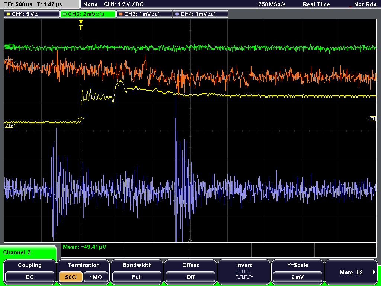This screenshot has width=381, height=286.
Task: Click the orange dot in the CH3 tab
Action: 121,14
